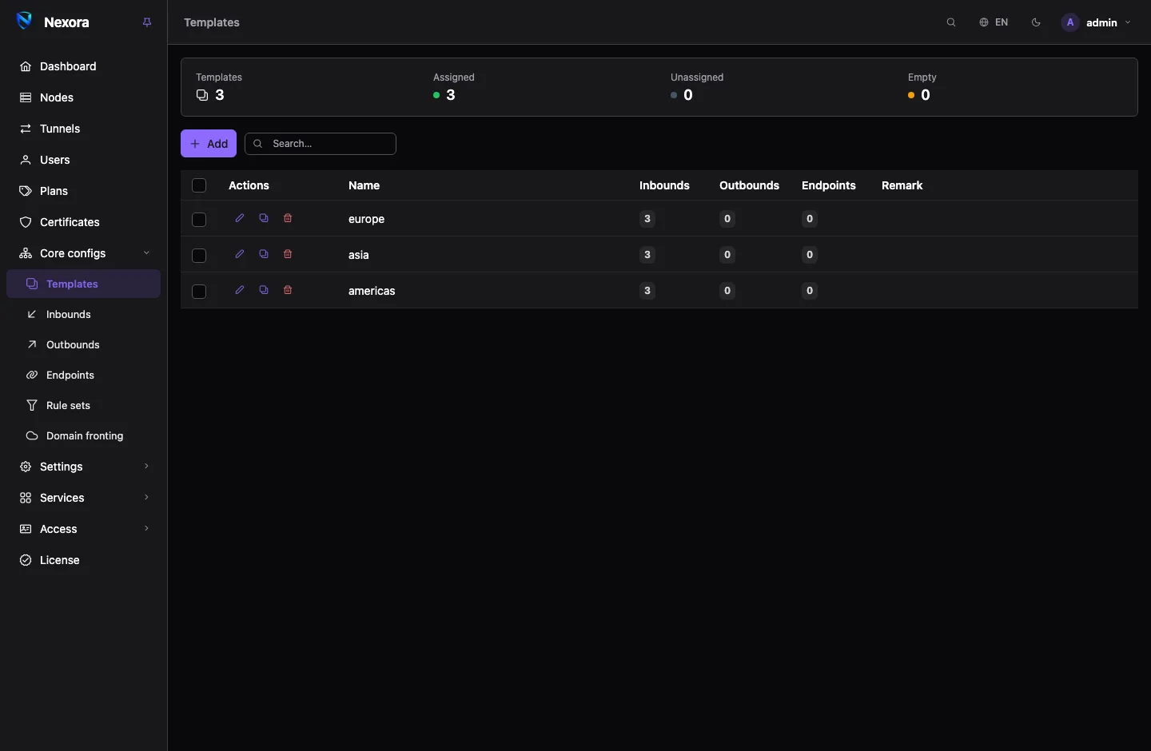Toggle dark mode moon icon
The image size is (1151, 751).
[x=1037, y=22]
